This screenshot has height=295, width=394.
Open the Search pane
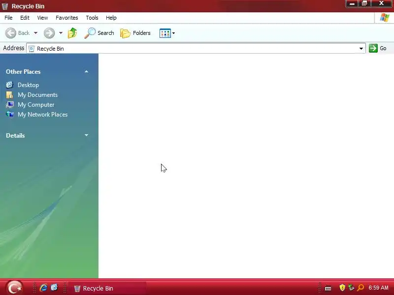[99, 33]
